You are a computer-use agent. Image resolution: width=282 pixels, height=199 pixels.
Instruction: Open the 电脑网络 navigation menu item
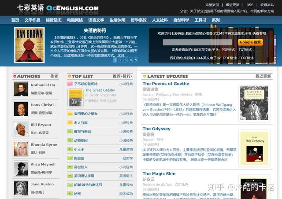point(75,20)
